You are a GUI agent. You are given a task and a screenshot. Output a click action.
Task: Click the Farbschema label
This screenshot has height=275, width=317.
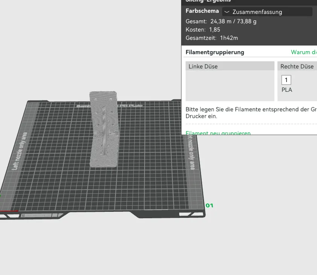click(x=202, y=11)
